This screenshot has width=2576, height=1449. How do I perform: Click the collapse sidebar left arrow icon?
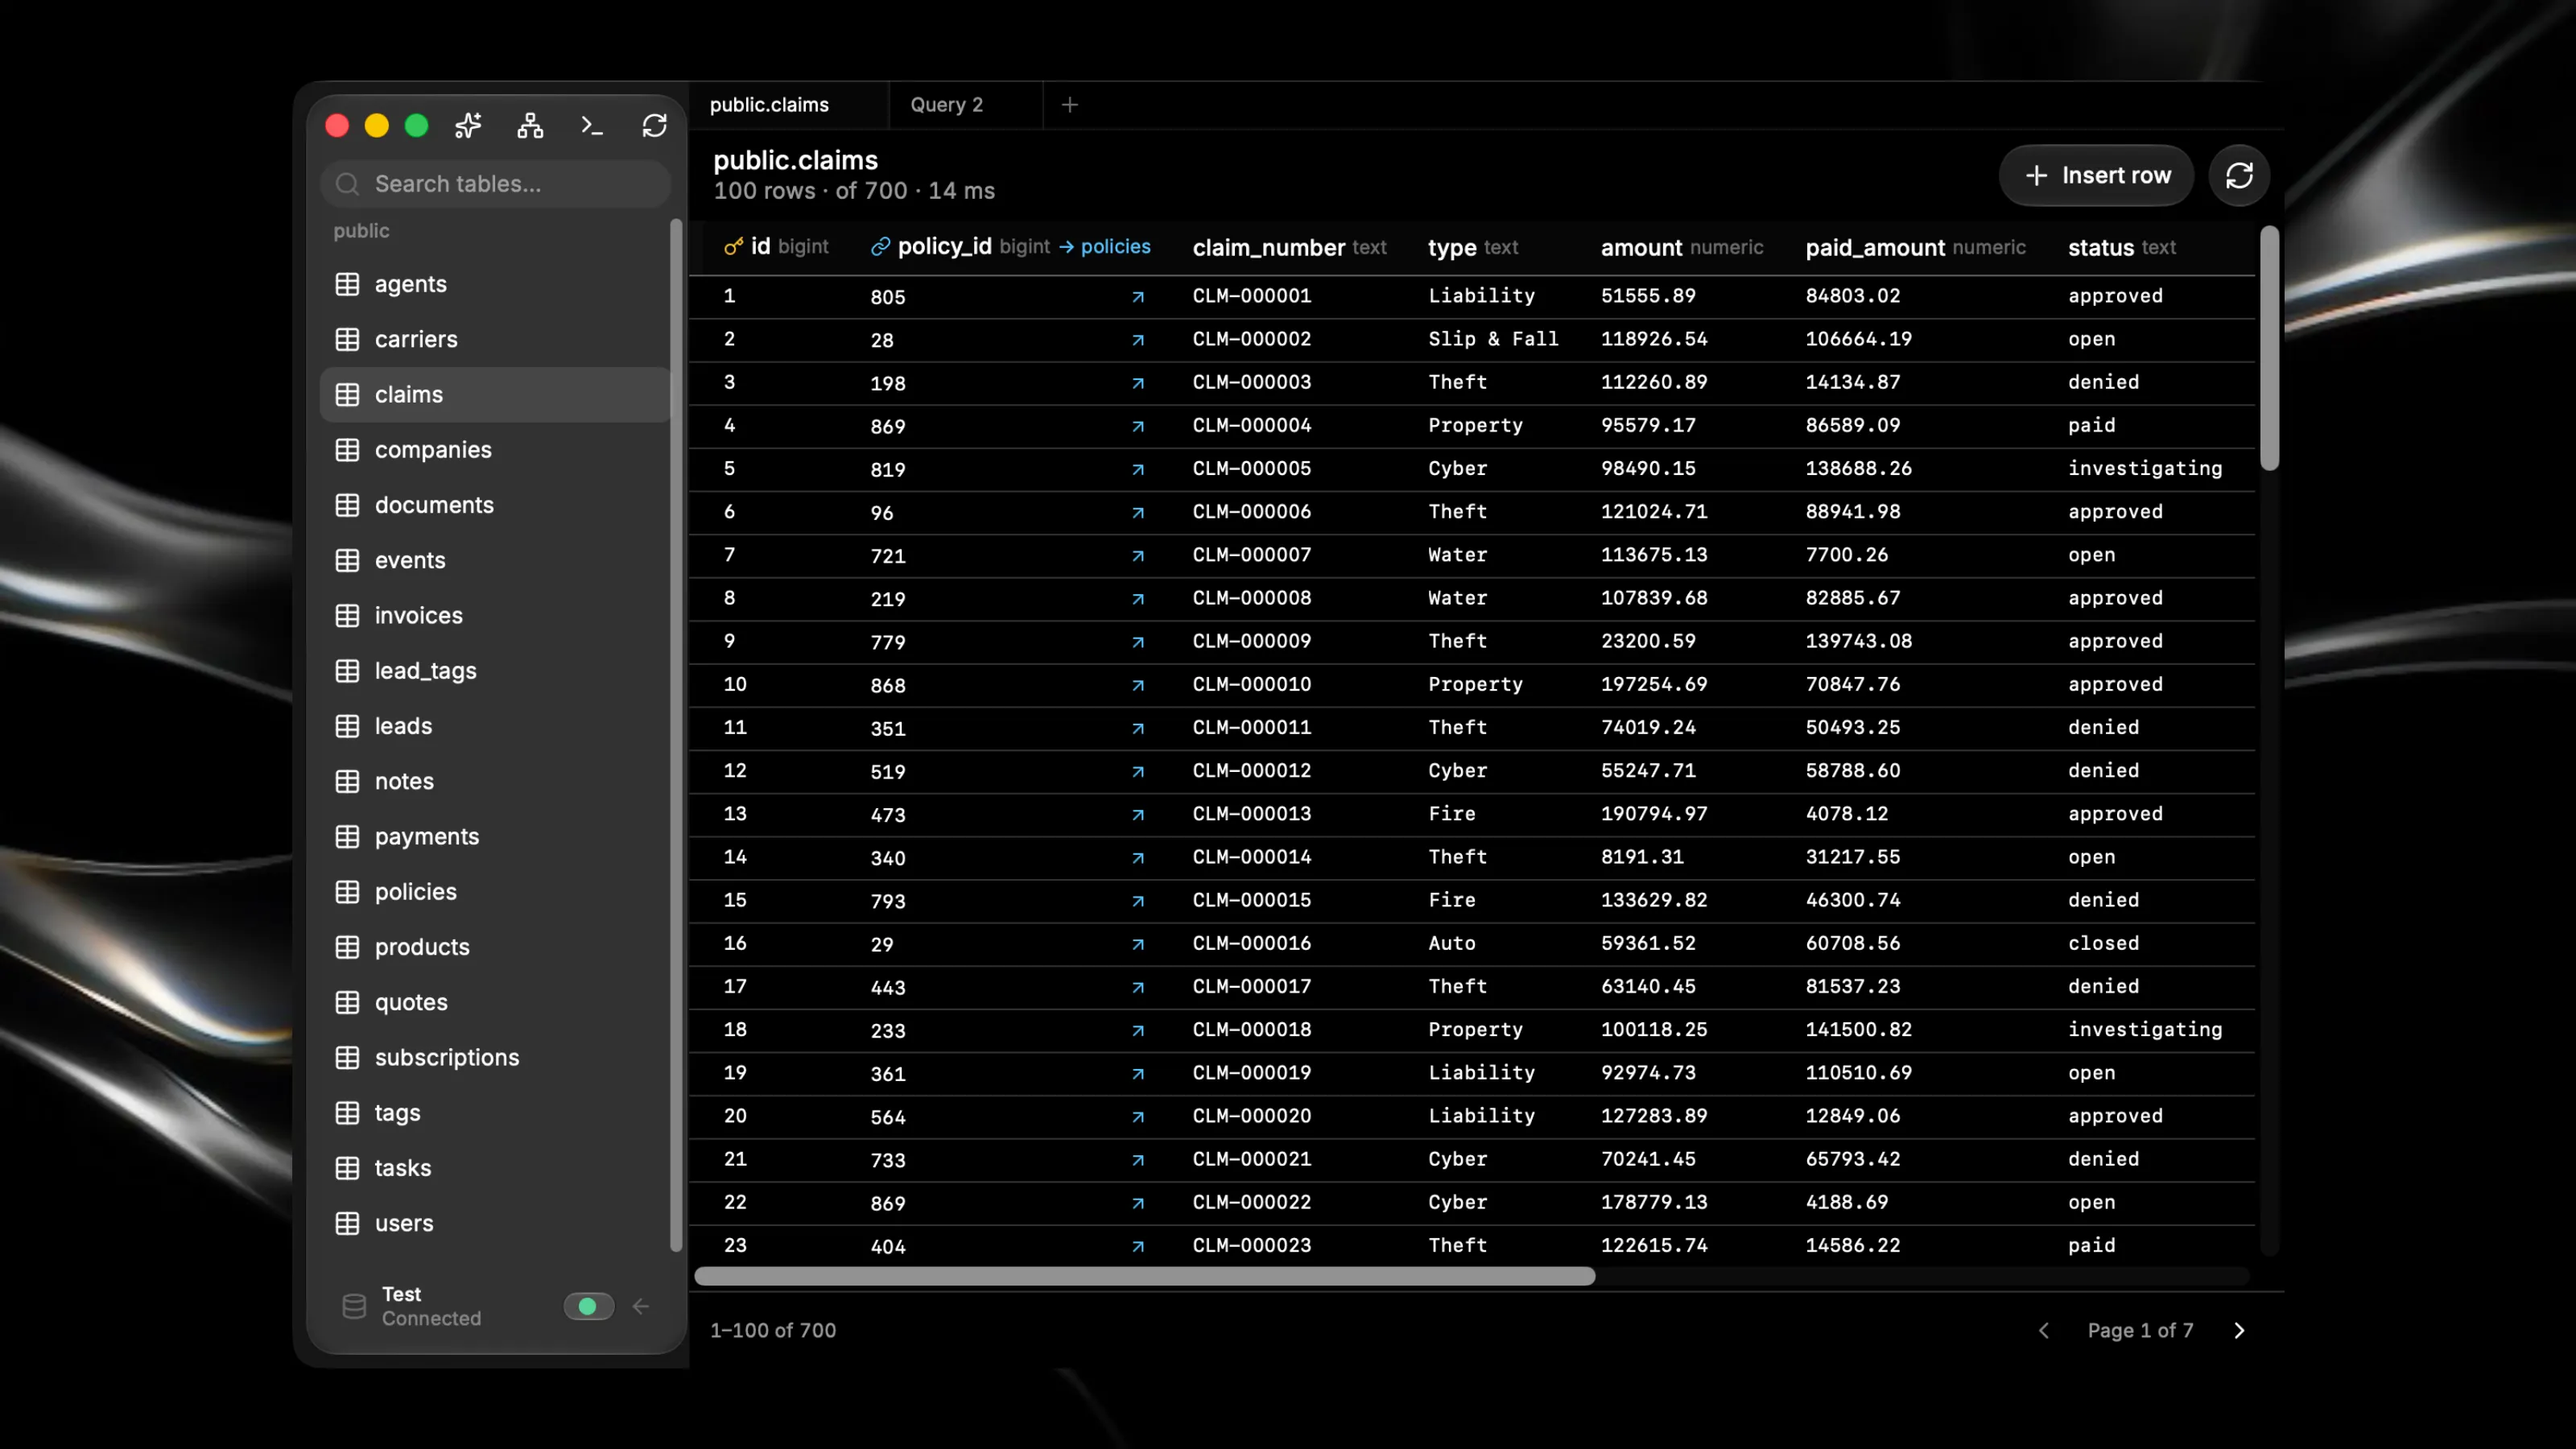pyautogui.click(x=641, y=1307)
